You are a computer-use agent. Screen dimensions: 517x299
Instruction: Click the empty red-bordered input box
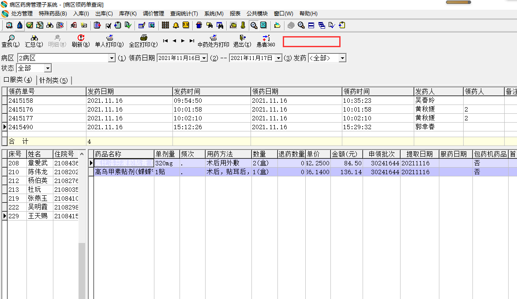point(311,42)
